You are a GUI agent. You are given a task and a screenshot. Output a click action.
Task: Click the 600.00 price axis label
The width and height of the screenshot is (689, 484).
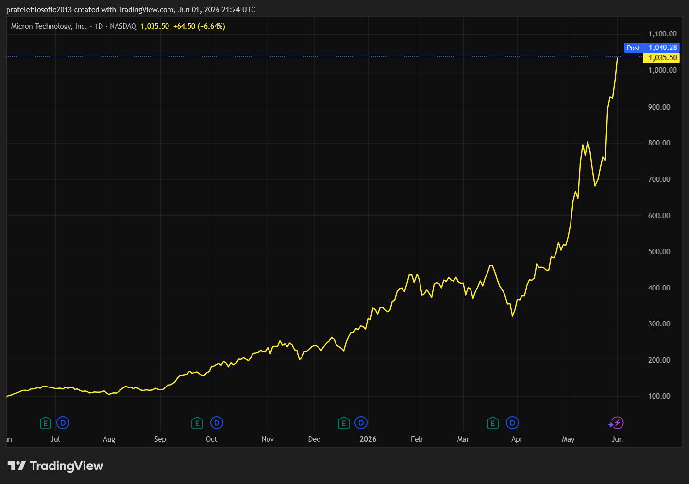[x=659, y=216]
